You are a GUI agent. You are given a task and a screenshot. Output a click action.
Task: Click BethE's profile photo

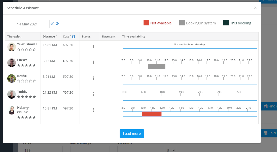[x=12, y=79]
